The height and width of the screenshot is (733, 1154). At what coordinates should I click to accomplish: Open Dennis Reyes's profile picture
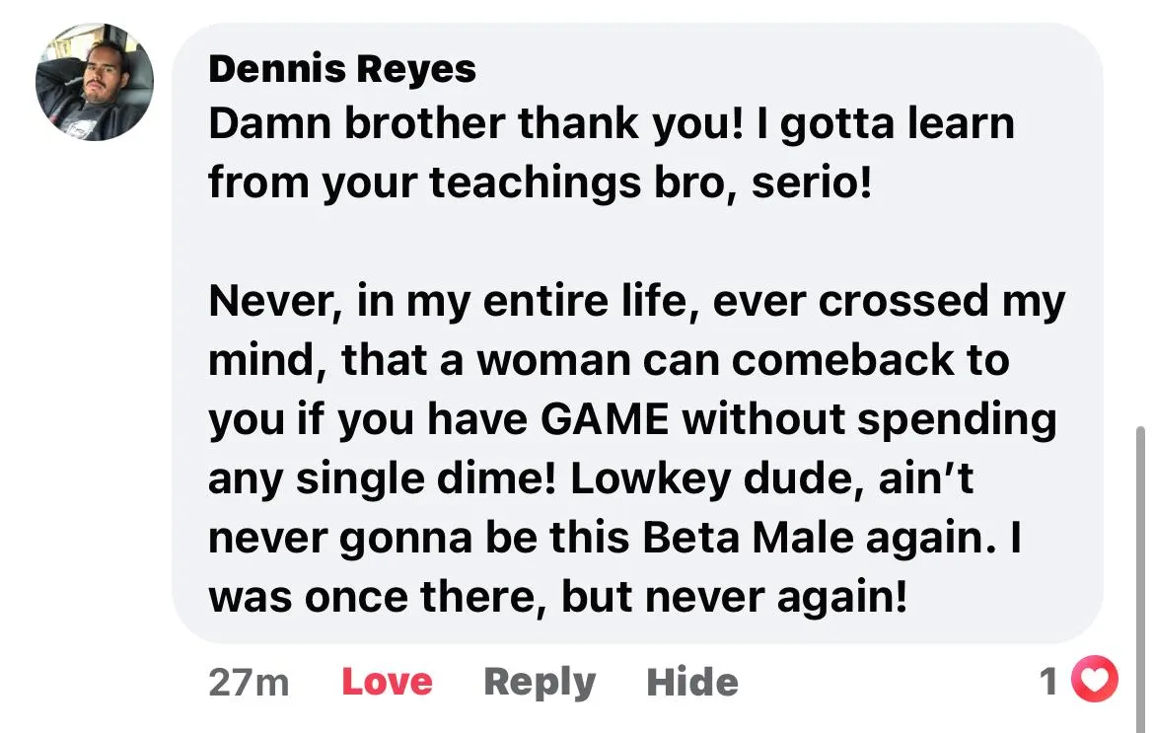[95, 82]
